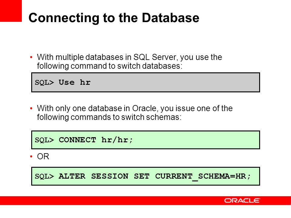This screenshot has width=291, height=218.
Task: Click the CONNECT hr/hr; code box
Action: coord(145,140)
